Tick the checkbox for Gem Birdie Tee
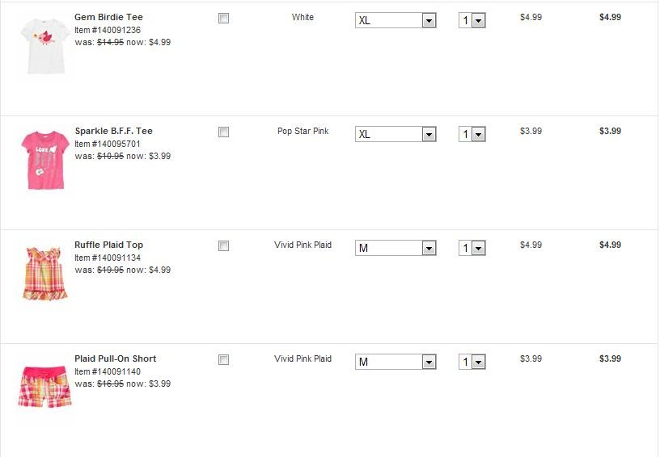Viewport: 660px width, 457px height. pyautogui.click(x=224, y=18)
